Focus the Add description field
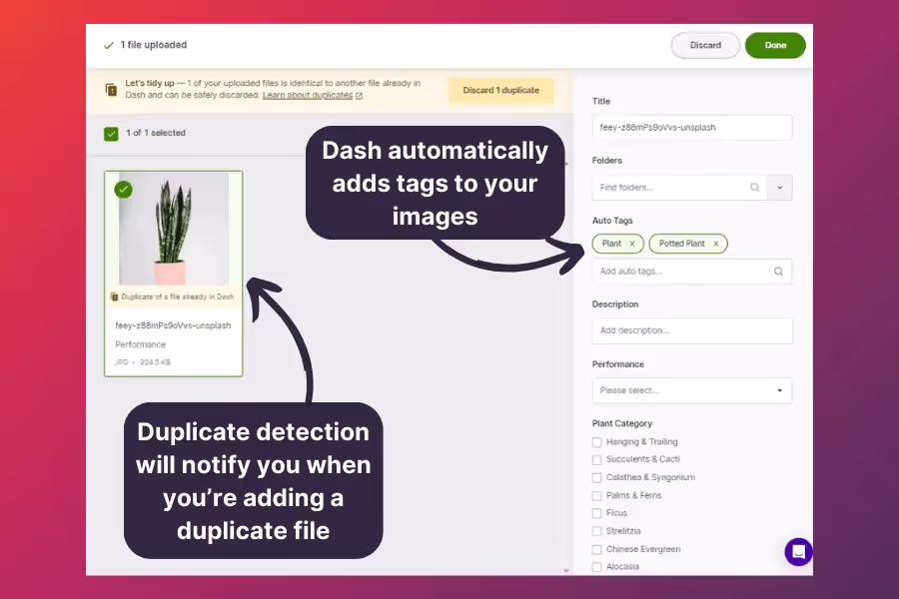Screen dimensions: 899x599 692,330
